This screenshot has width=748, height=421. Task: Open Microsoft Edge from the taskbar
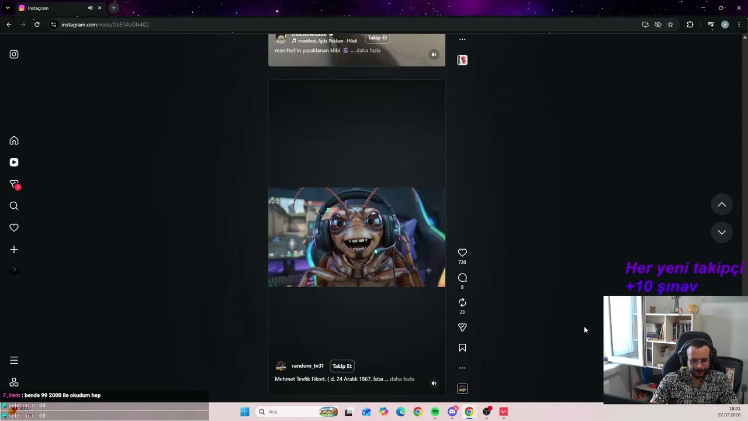[400, 412]
